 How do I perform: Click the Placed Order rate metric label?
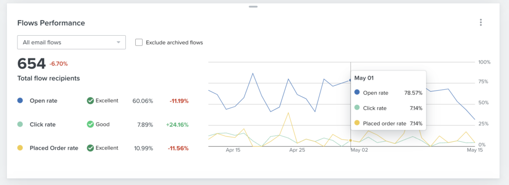click(54, 148)
